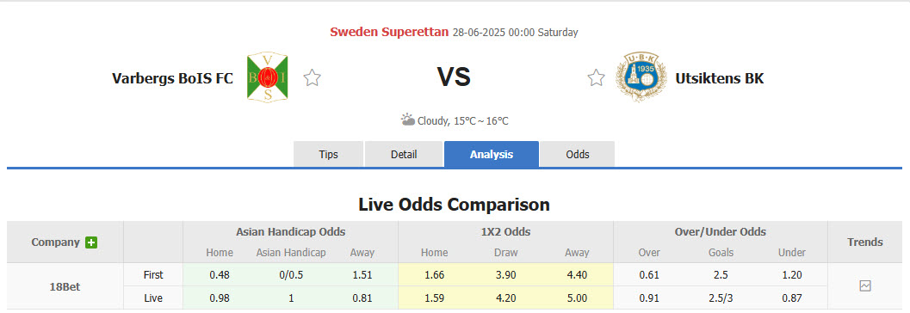Favorite Varbergs BoIS FC with star icon
Image resolution: width=910 pixels, height=313 pixels.
tap(313, 77)
